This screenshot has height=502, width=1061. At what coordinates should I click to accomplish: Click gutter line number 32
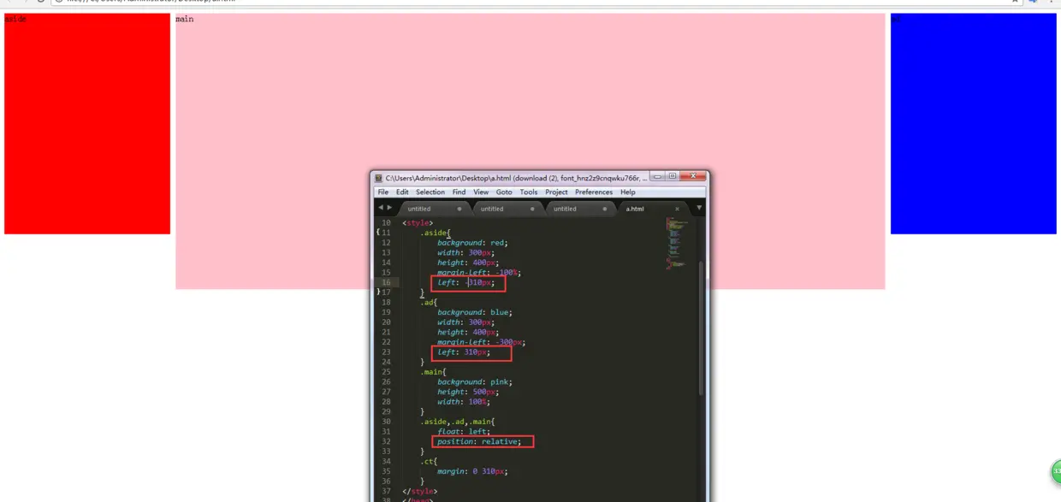click(387, 442)
